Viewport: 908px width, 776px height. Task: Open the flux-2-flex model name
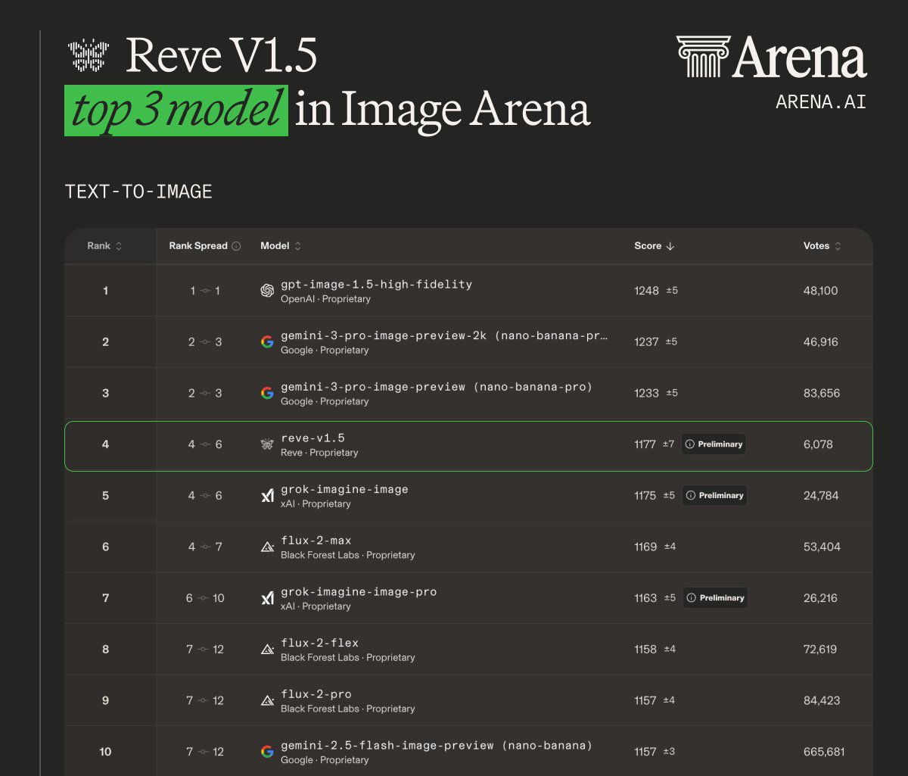[x=319, y=643]
